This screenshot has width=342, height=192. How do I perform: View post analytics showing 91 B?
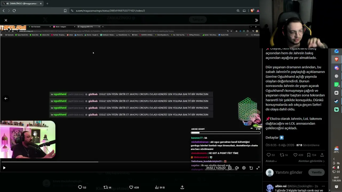[x=160, y=187]
